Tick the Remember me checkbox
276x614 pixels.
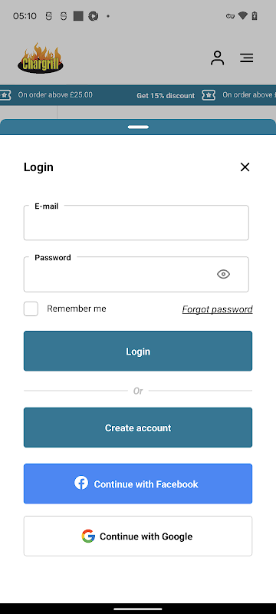pyautogui.click(x=31, y=309)
